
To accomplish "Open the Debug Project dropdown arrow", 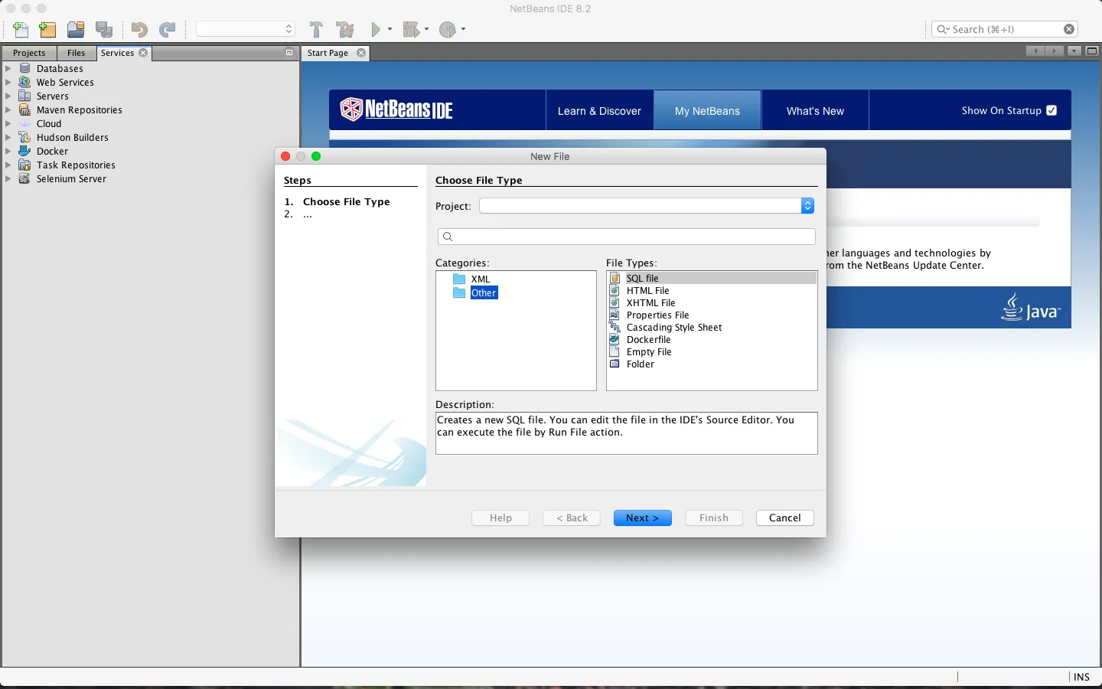I will (x=426, y=29).
